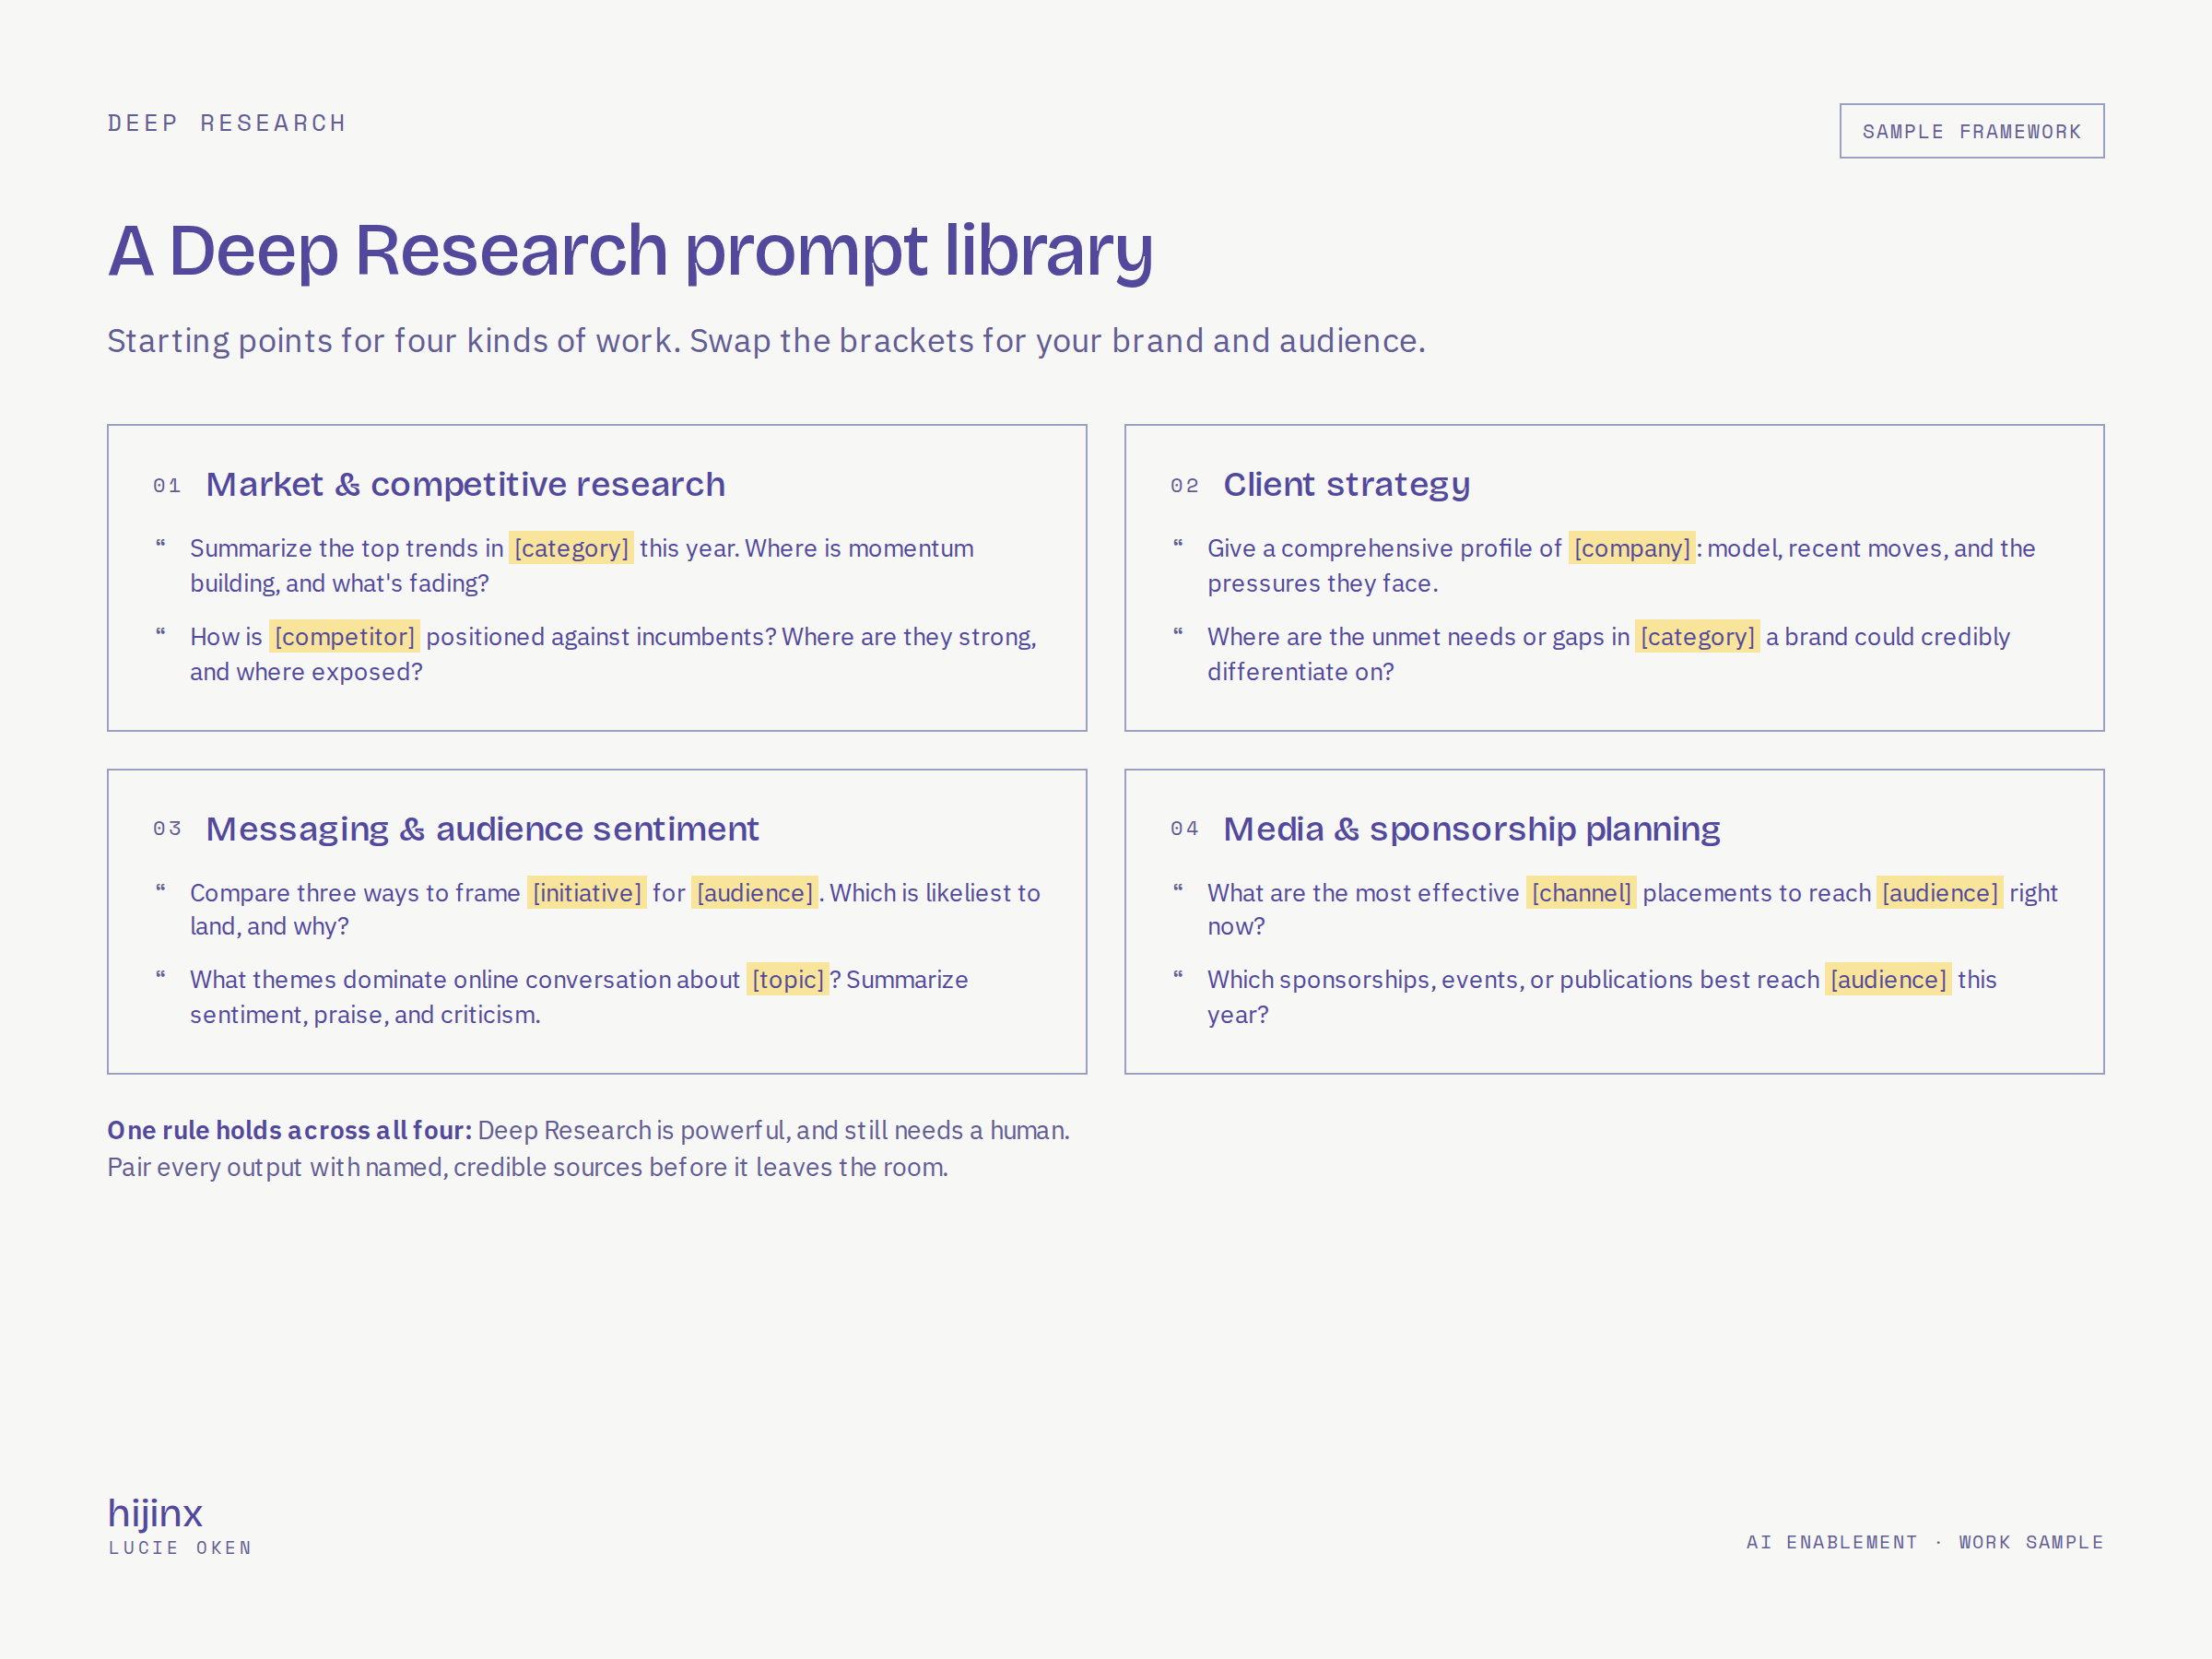Click the bold text 'One rule holds across all four:'
Image resolution: width=2212 pixels, height=1659 pixels.
coord(290,1131)
